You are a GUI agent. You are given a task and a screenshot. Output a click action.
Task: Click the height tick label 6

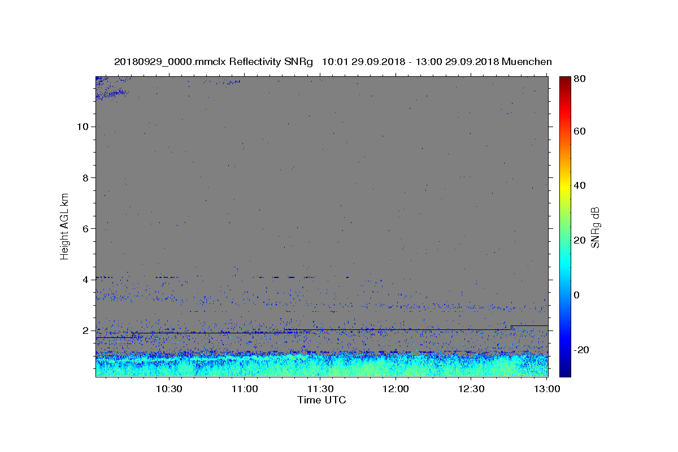86,228
